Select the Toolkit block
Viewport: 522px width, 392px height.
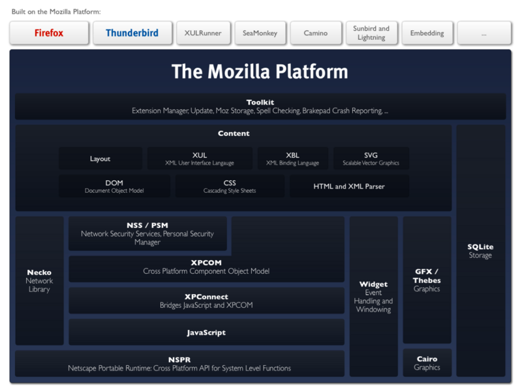coord(260,106)
